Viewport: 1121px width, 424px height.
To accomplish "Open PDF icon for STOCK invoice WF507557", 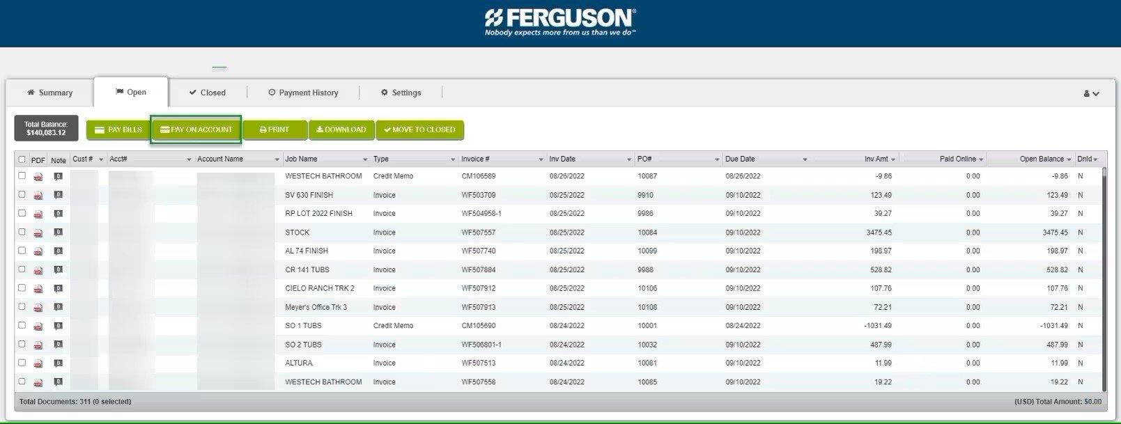I will coord(38,233).
